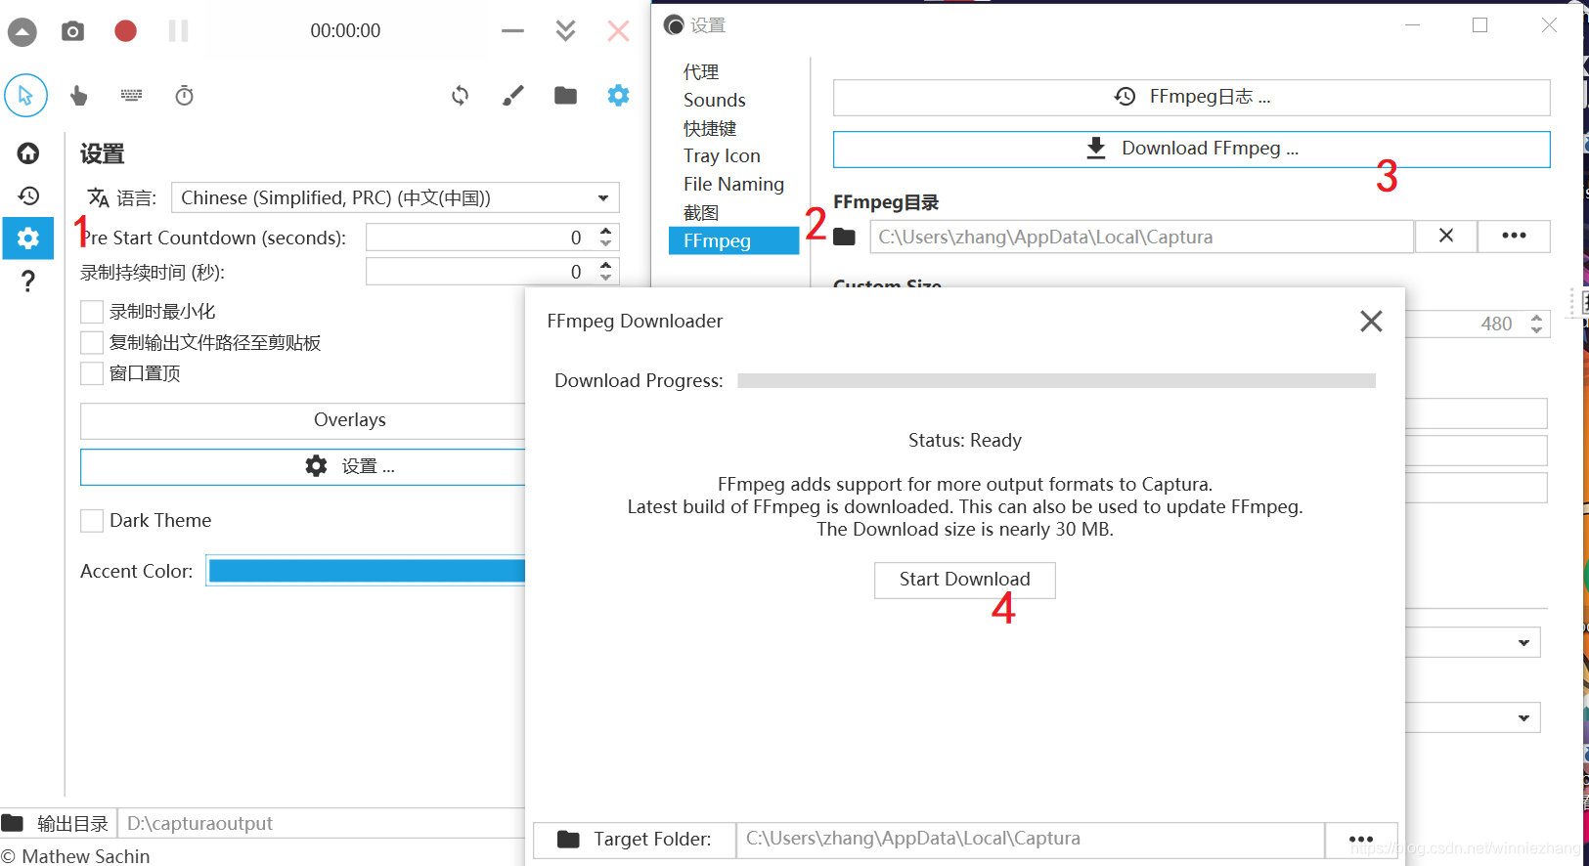Select FFmpeg in the settings list
Screen dimensions: 1589x866
pos(733,240)
